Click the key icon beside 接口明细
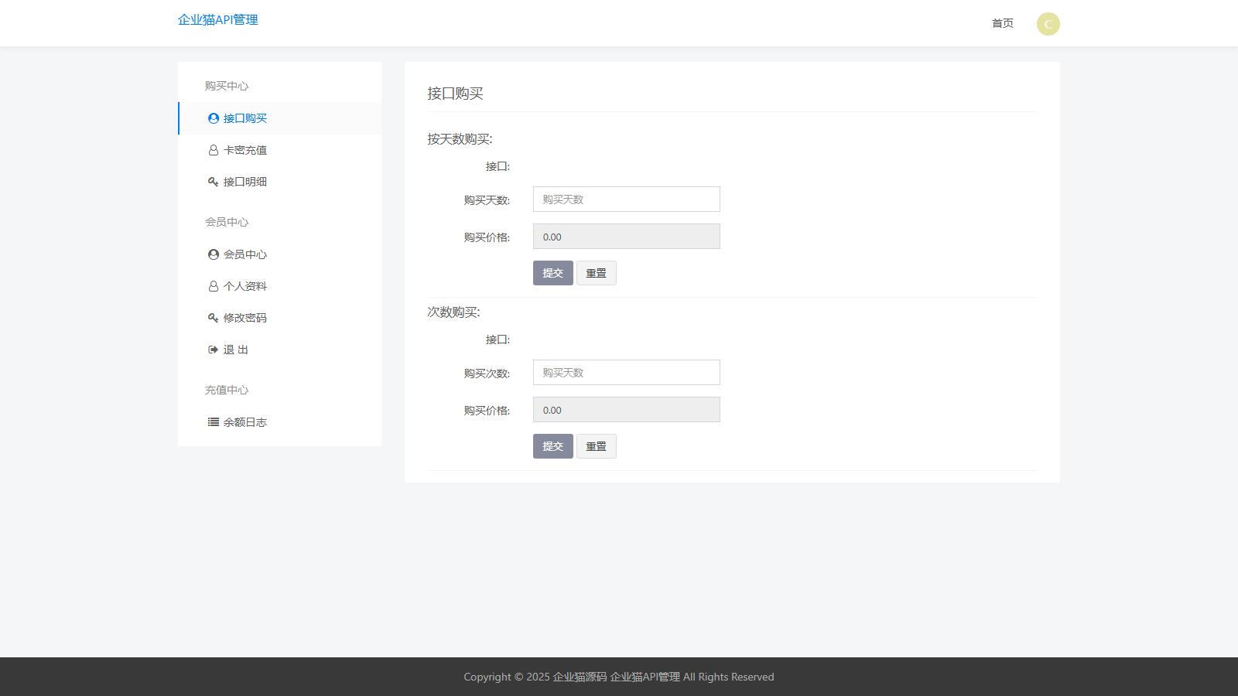Screen dimensions: 1238x696 (214, 182)
